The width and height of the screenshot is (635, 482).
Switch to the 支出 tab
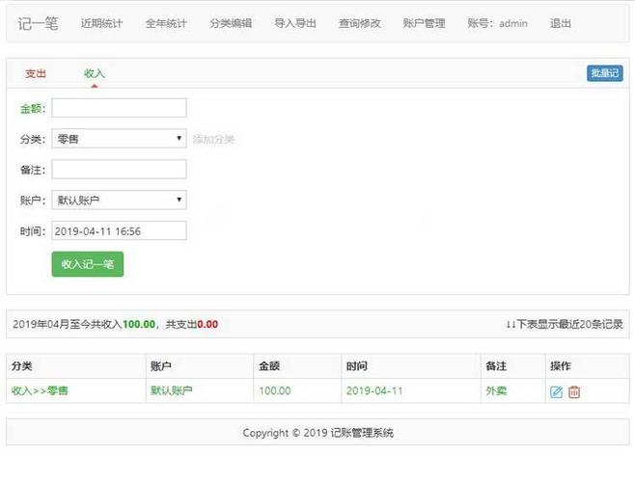click(36, 73)
